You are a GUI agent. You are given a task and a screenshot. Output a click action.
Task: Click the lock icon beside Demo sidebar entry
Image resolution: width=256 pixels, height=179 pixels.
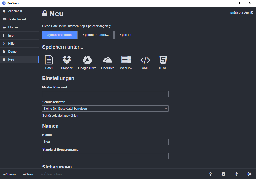(x=4, y=51)
